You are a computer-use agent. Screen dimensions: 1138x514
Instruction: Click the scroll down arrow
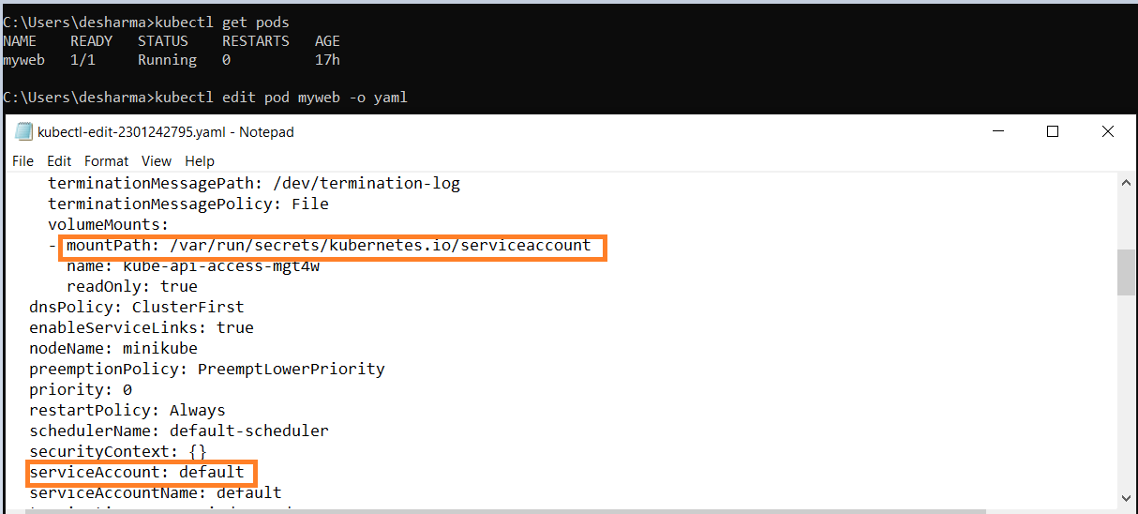pyautogui.click(x=1126, y=498)
